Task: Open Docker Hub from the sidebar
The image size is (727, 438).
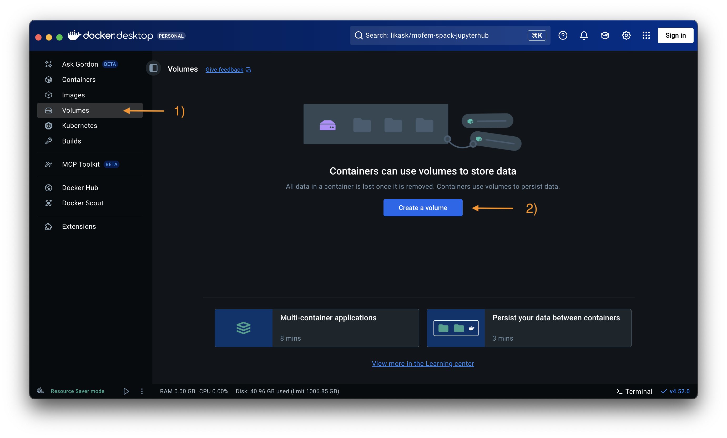Action: point(80,187)
